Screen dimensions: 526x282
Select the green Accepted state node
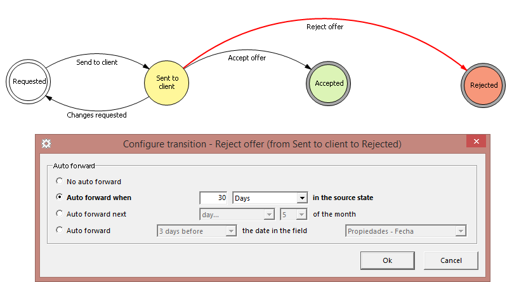[329, 83]
